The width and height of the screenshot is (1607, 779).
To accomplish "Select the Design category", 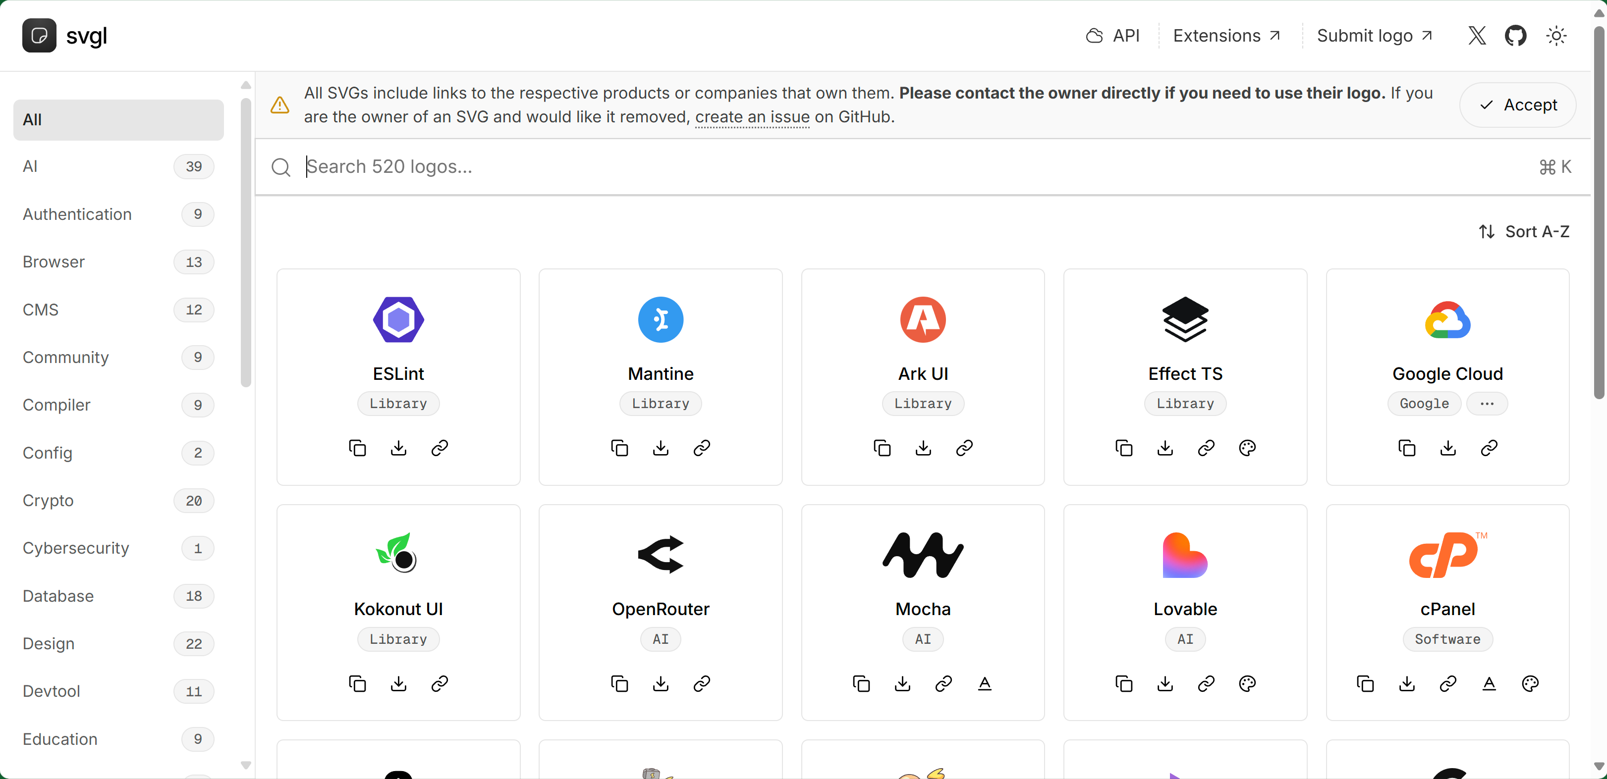I will click(118, 644).
